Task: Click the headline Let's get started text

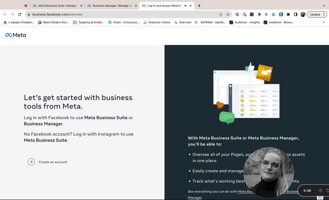Action: [x=78, y=102]
